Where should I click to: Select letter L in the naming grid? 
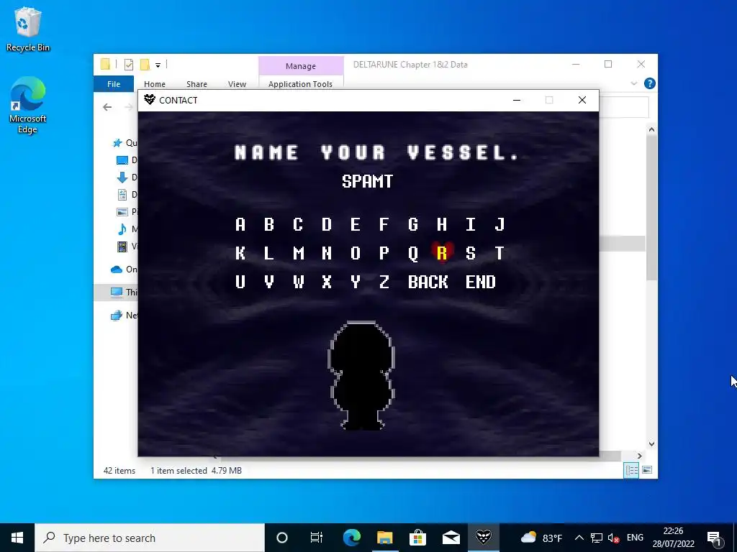[269, 253]
